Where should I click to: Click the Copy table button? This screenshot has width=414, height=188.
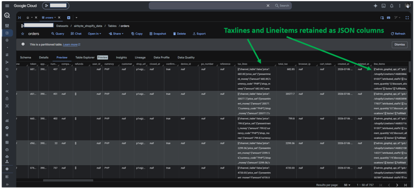pyautogui.click(x=137, y=34)
